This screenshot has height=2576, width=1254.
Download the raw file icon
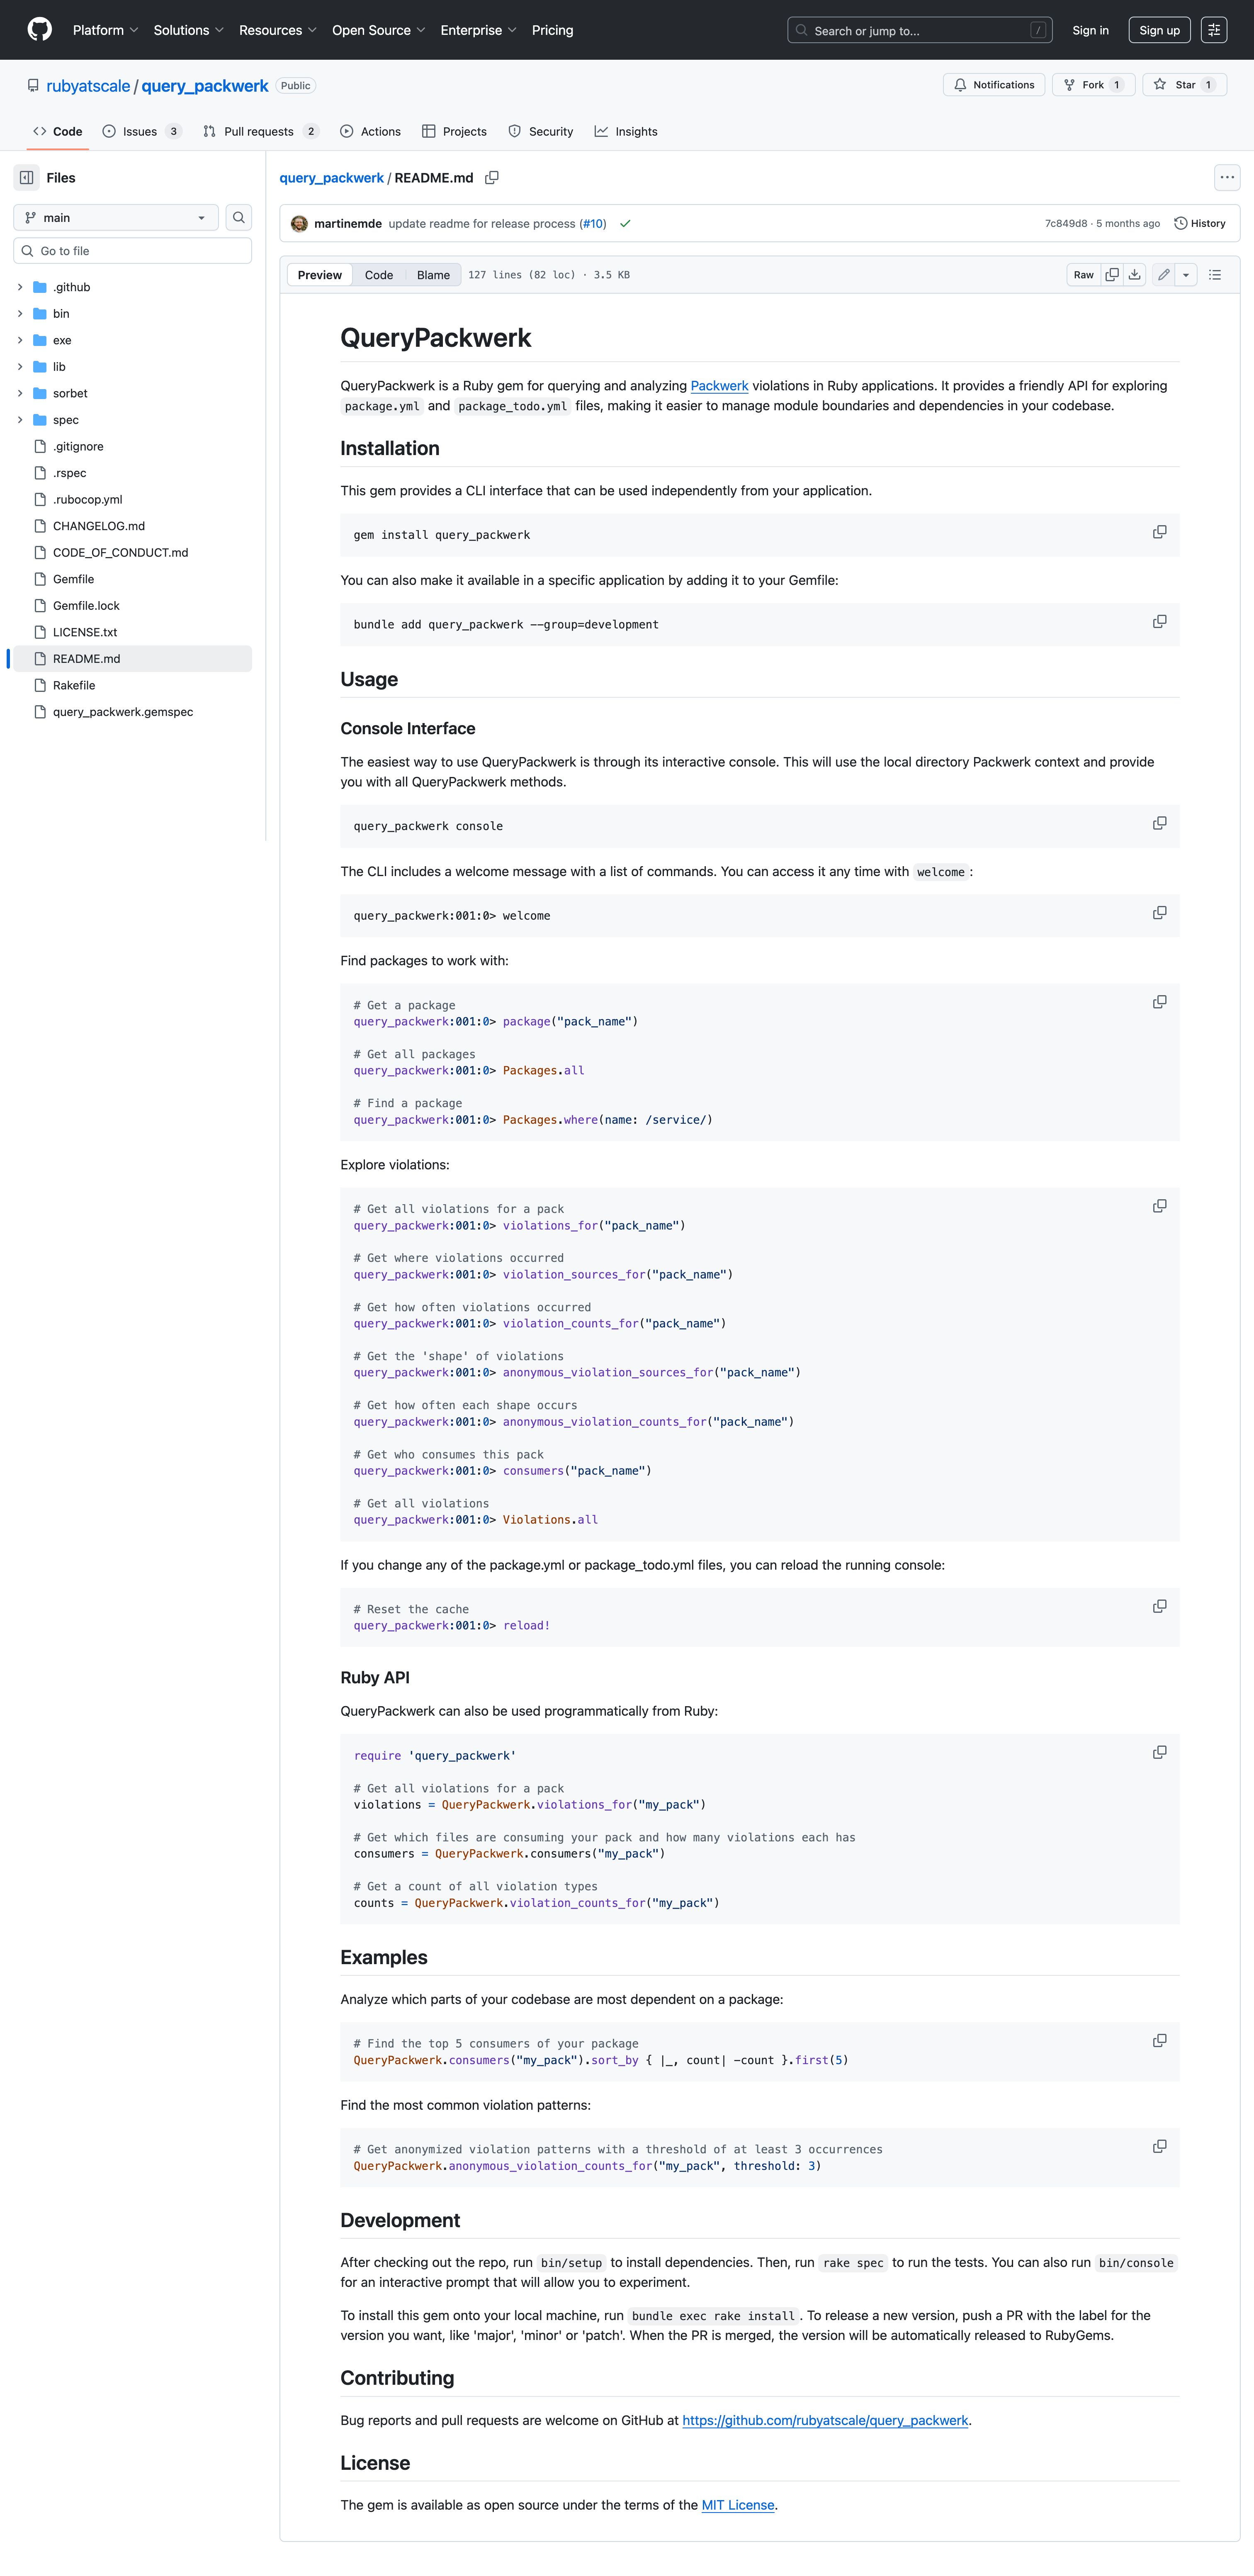[1135, 275]
